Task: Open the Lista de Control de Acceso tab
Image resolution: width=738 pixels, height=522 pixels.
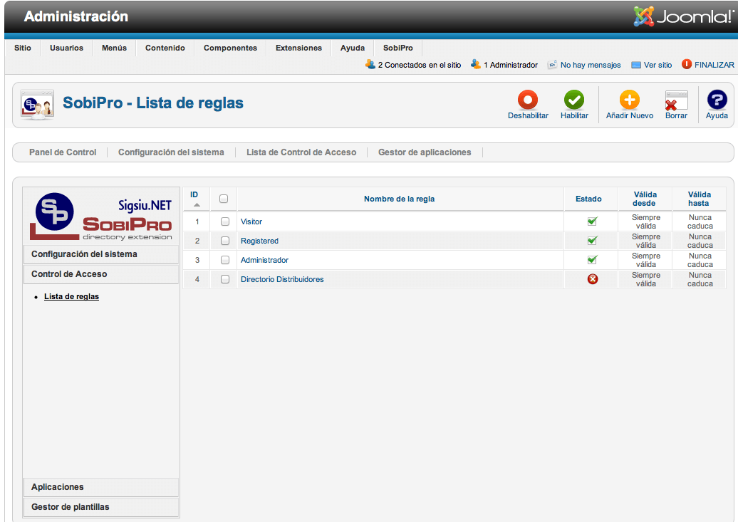Action: (x=301, y=152)
